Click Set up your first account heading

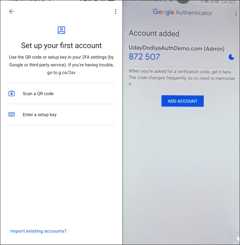pos(61,46)
